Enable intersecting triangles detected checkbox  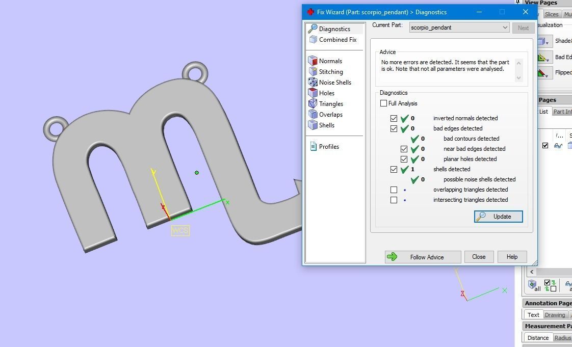394,200
